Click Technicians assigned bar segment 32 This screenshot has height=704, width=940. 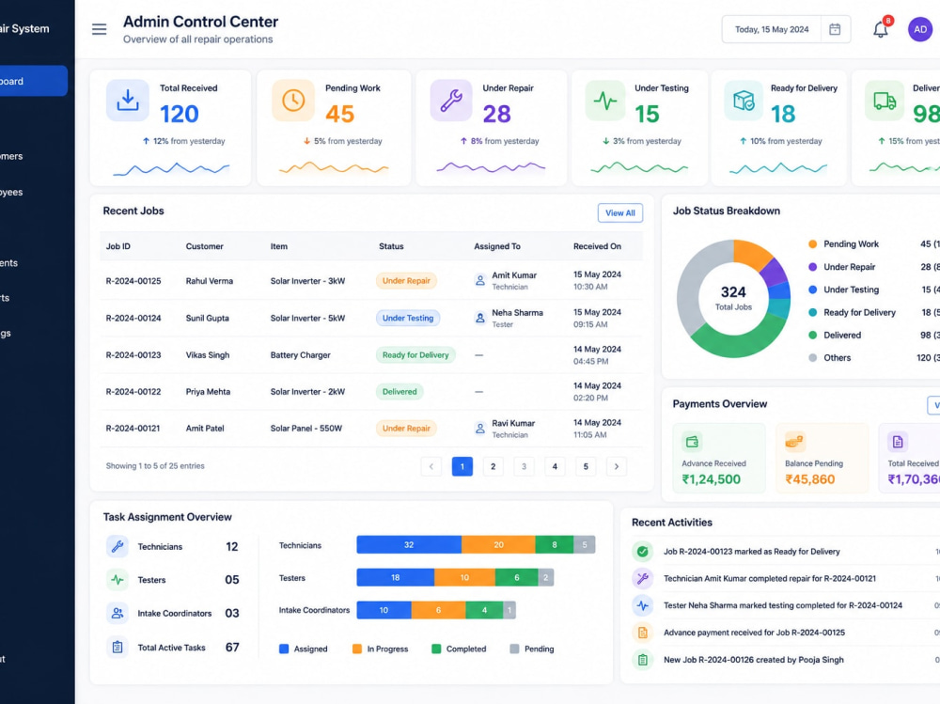pyautogui.click(x=409, y=544)
